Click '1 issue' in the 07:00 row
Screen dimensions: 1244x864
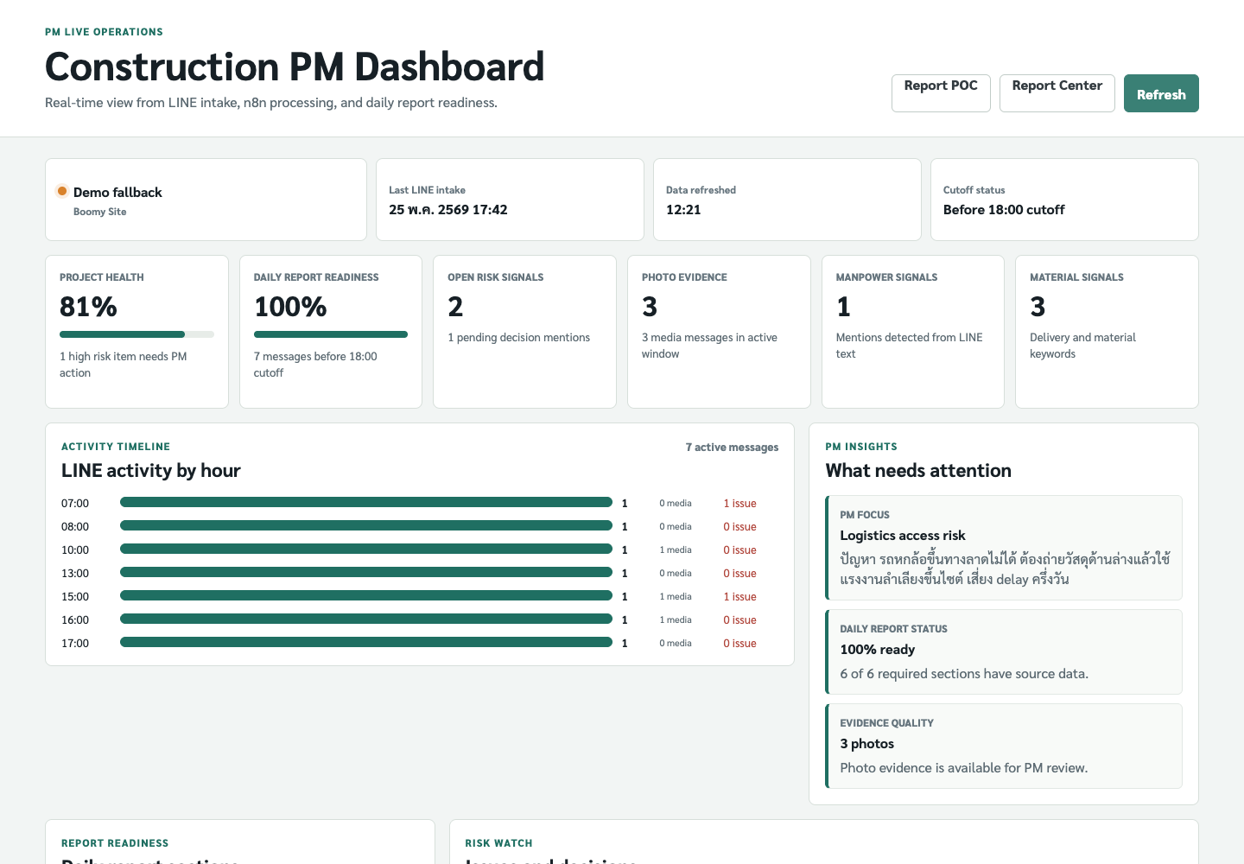[x=739, y=504]
